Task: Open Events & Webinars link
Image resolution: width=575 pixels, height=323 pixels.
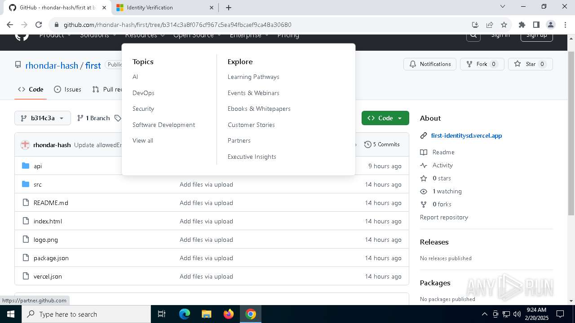Action: click(x=253, y=93)
